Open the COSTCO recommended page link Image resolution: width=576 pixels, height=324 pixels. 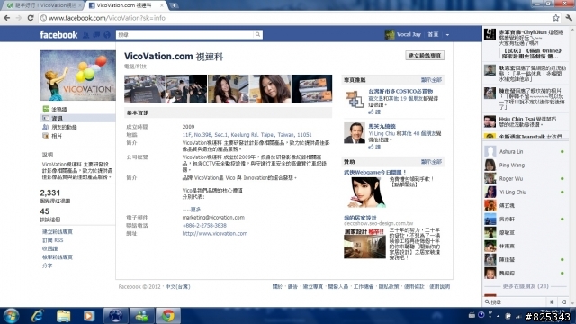(x=400, y=91)
